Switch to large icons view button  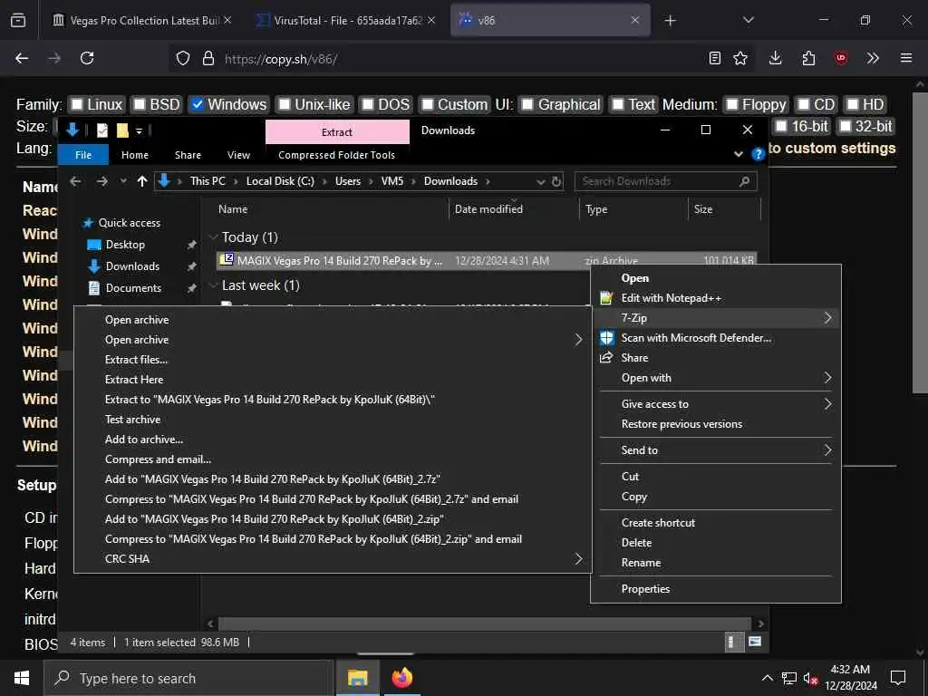click(x=753, y=642)
